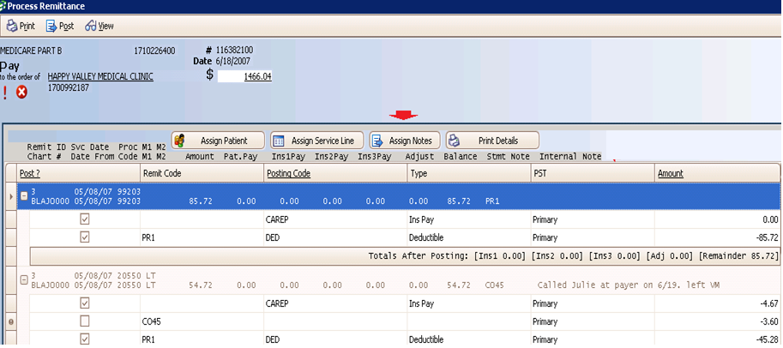Click the warning icon beside CO45 row
This screenshot has width=783, height=348.
pyautogui.click(x=11, y=322)
